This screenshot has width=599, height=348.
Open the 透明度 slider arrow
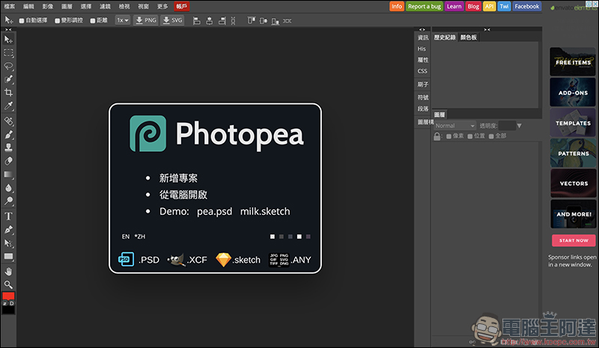[x=519, y=126]
